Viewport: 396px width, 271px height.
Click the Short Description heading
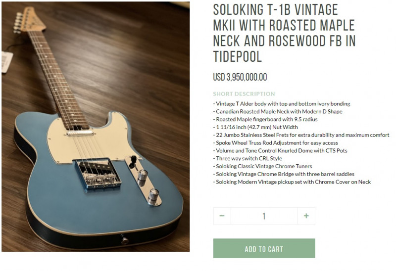(244, 94)
